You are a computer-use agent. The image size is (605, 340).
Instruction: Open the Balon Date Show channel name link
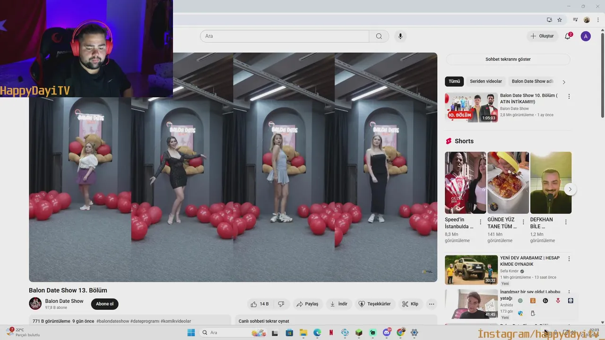coord(64,301)
